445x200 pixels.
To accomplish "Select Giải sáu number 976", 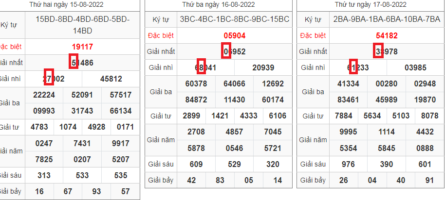I will click(x=348, y=164).
